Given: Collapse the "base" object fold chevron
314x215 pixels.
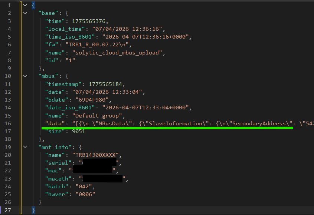Looking at the screenshot, I should [x=25, y=13].
